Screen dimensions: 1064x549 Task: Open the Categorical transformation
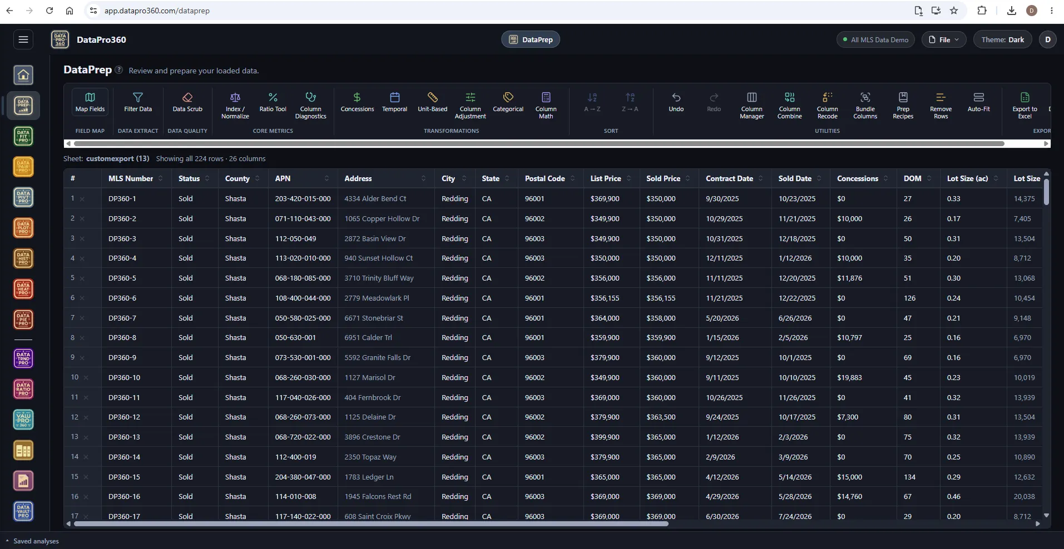[x=508, y=103]
